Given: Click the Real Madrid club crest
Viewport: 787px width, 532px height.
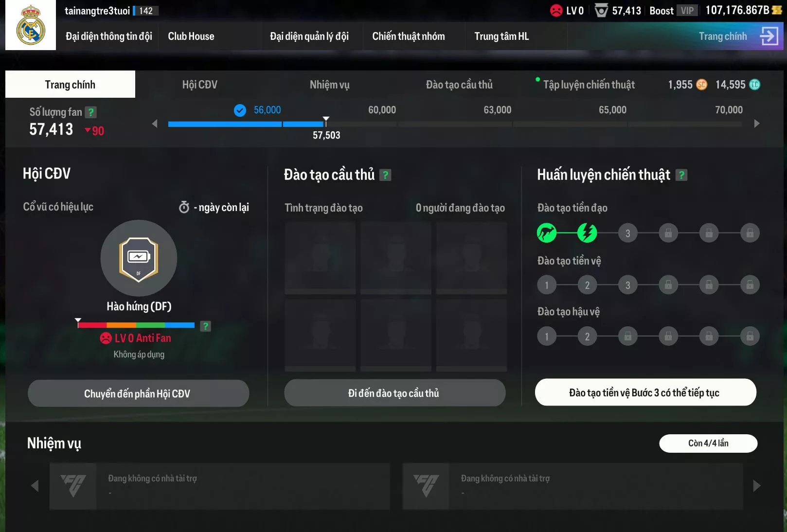Looking at the screenshot, I should tap(31, 25).
